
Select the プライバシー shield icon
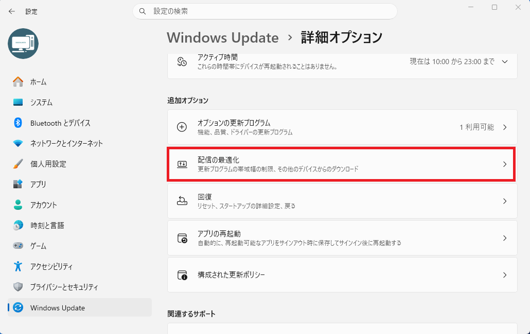(x=18, y=287)
